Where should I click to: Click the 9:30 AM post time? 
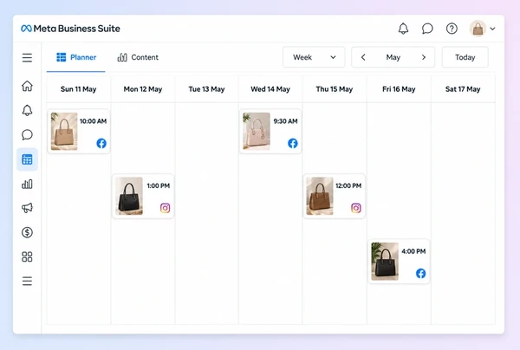coord(285,121)
